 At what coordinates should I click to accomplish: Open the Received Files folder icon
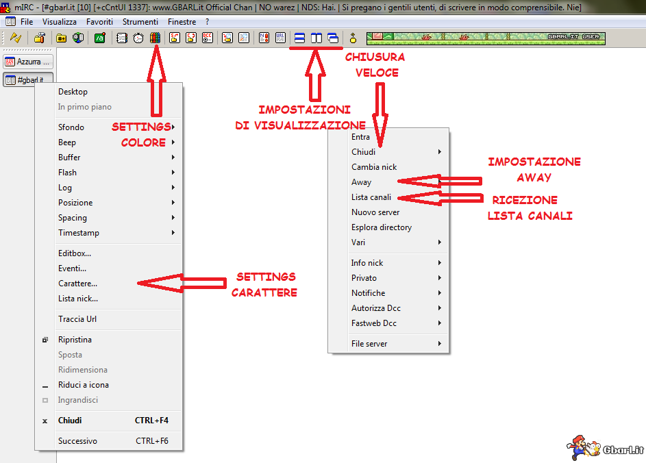(227, 38)
